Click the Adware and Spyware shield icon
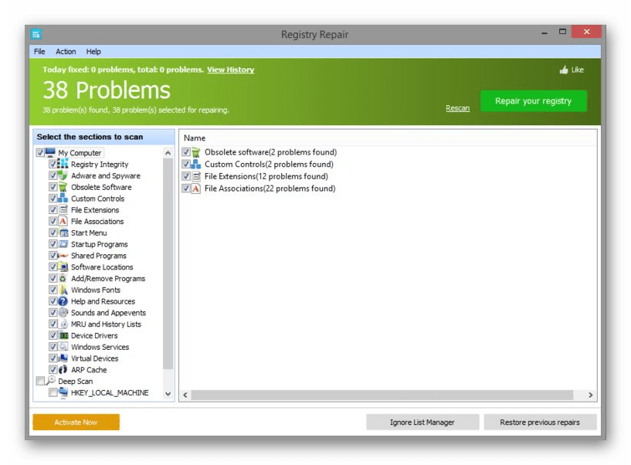Screen dimensions: 631x465 tap(63, 175)
